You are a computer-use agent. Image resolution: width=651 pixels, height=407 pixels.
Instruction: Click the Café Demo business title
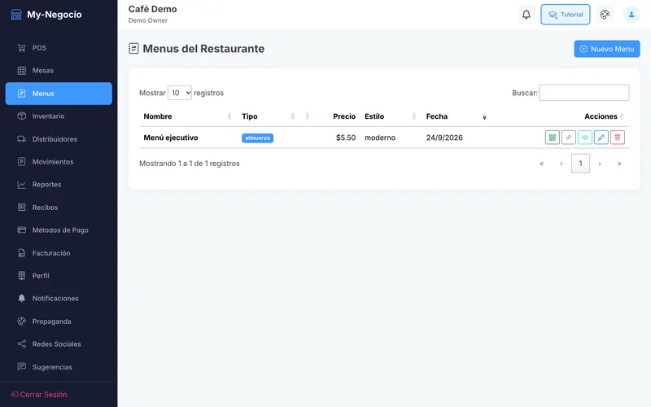point(152,9)
